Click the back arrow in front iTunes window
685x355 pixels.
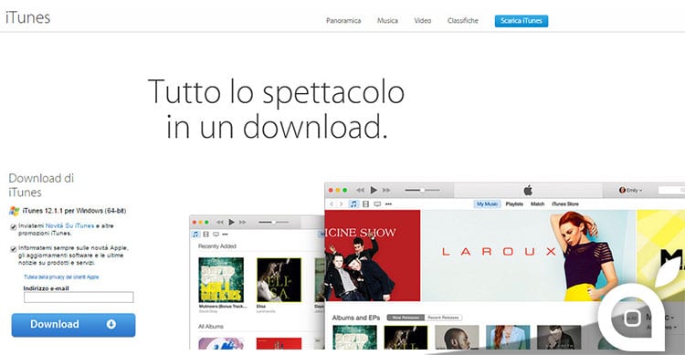(332, 204)
